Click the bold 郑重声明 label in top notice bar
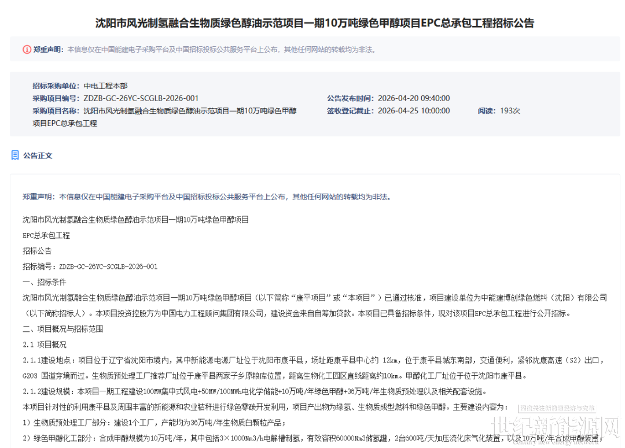Screen dimensions: 625x448 coord(49,50)
